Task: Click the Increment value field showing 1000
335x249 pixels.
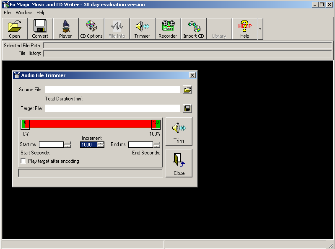Action: 88,144
